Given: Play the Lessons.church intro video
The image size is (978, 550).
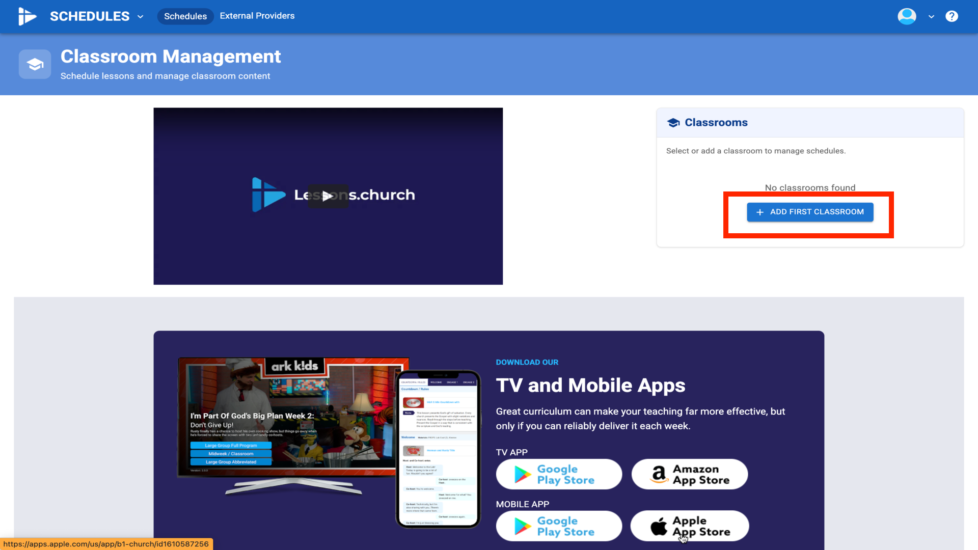Looking at the screenshot, I should coord(328,196).
